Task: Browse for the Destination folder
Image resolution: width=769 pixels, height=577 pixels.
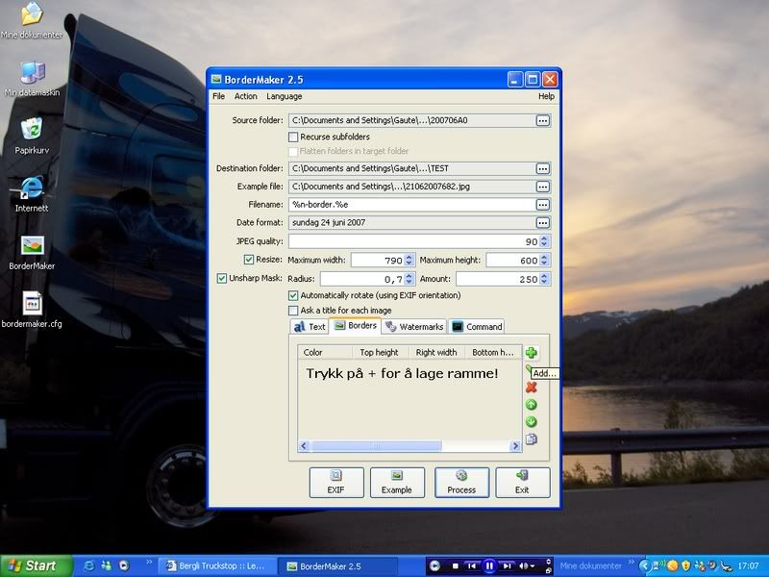Action: click(x=542, y=169)
